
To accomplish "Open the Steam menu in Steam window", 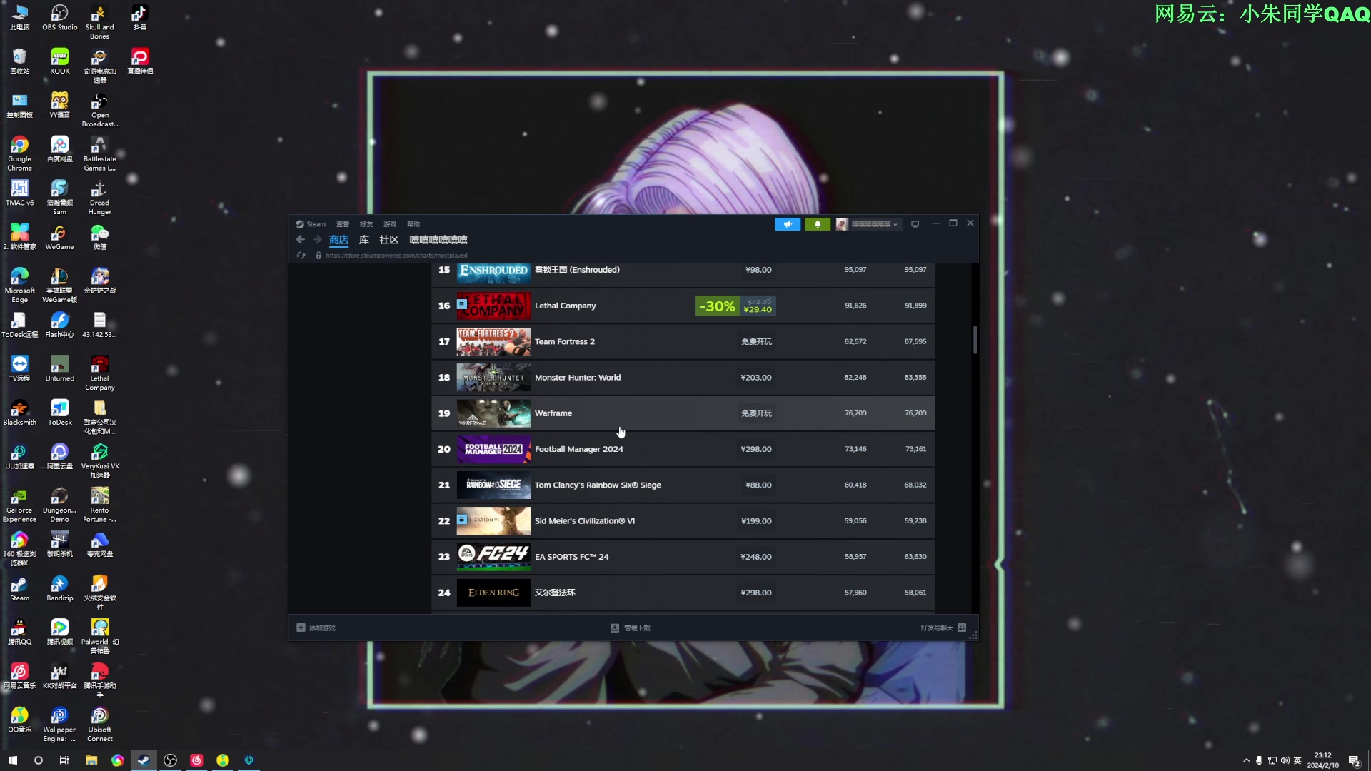I will coord(311,224).
